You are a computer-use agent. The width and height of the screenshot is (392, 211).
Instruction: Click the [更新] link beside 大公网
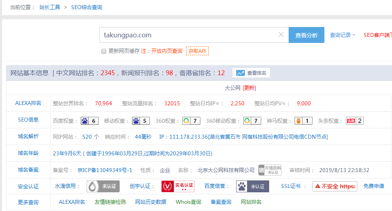click(x=249, y=88)
